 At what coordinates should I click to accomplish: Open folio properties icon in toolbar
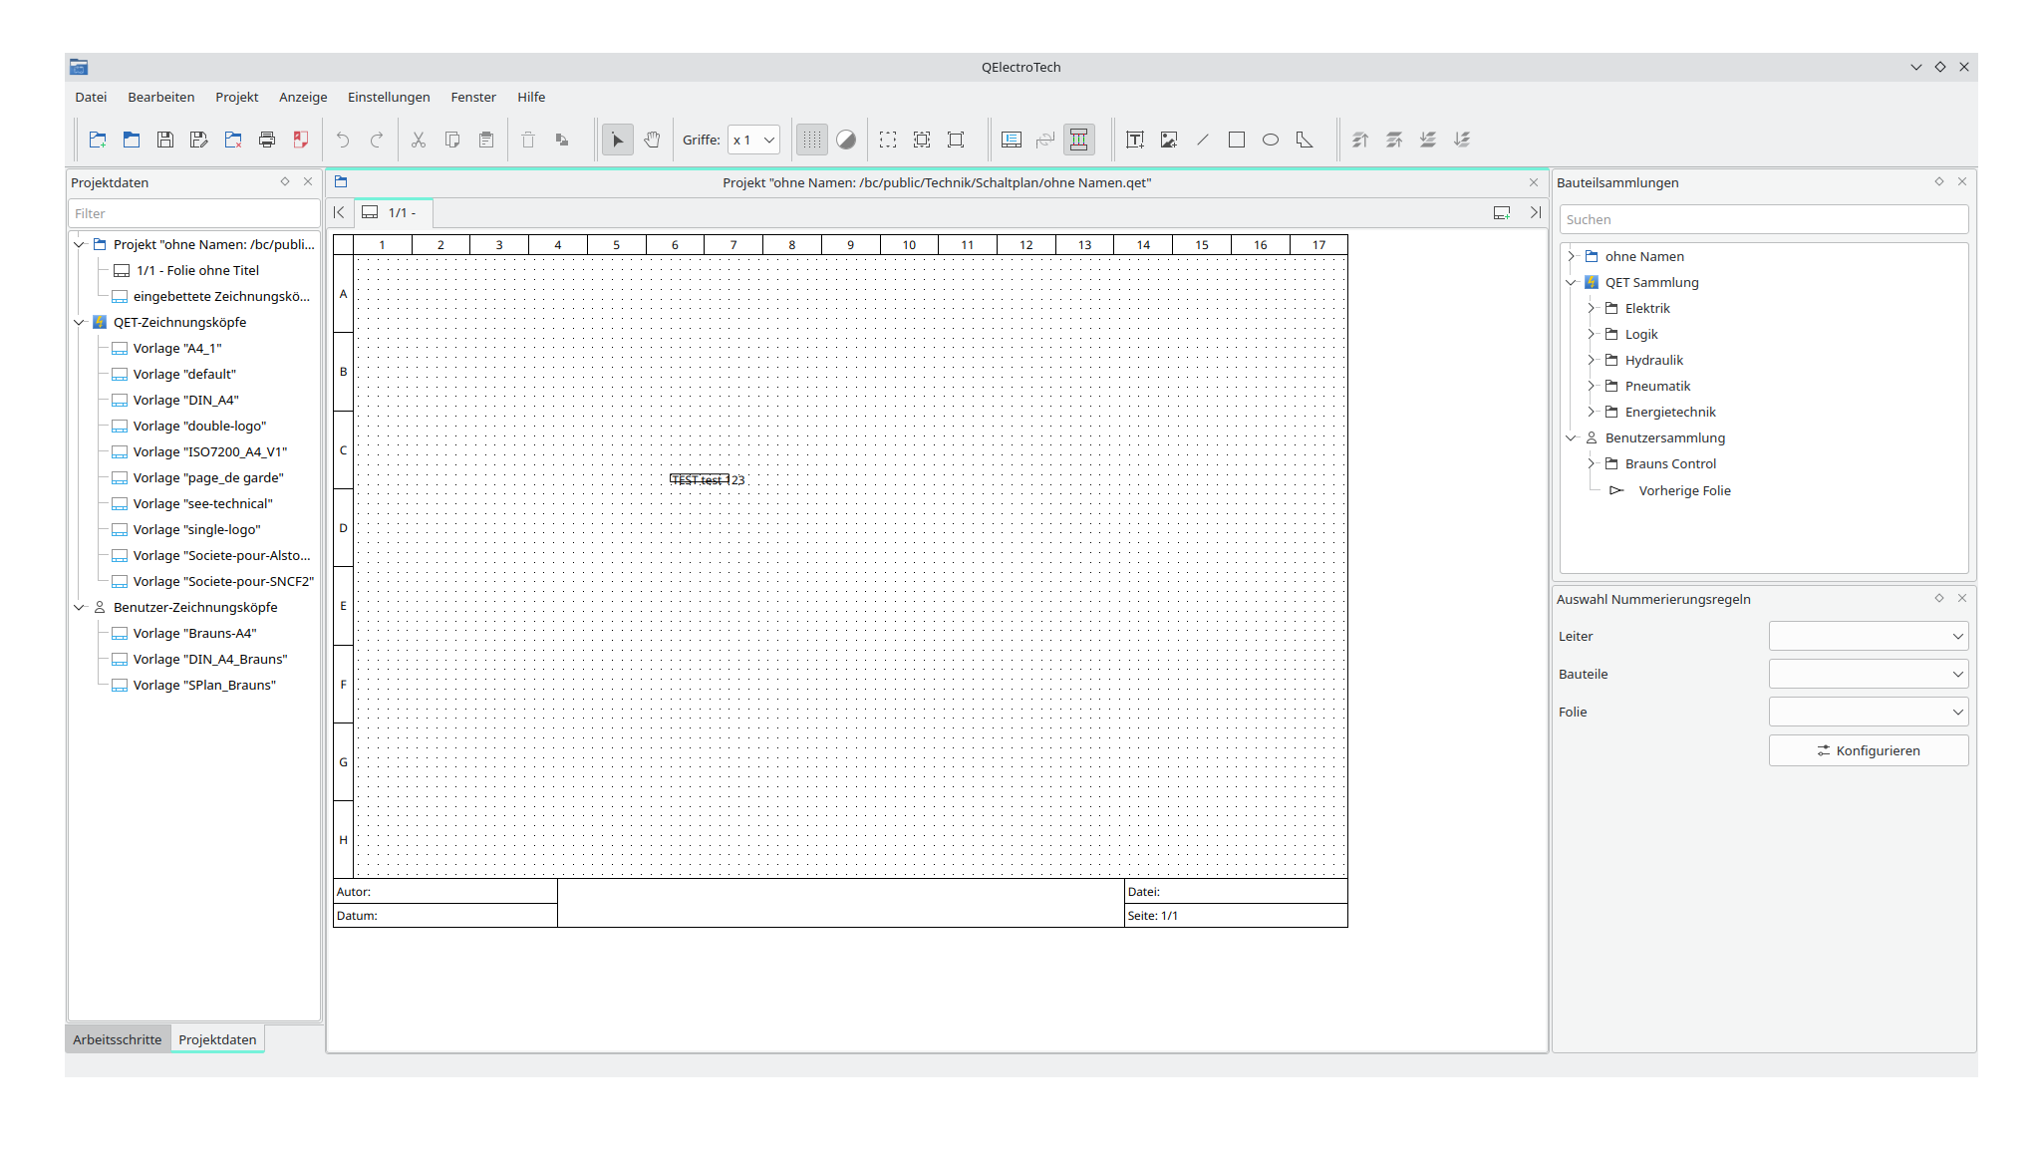[x=1012, y=140]
